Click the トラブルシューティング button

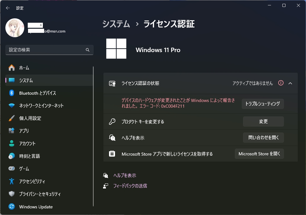[263, 104]
